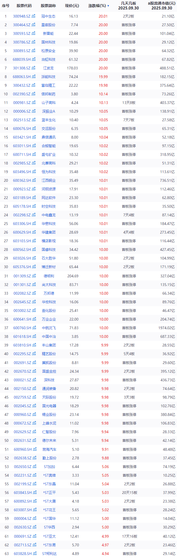Select the 5天4板 cell
This screenshot has height=559, width=177.
click(129, 354)
